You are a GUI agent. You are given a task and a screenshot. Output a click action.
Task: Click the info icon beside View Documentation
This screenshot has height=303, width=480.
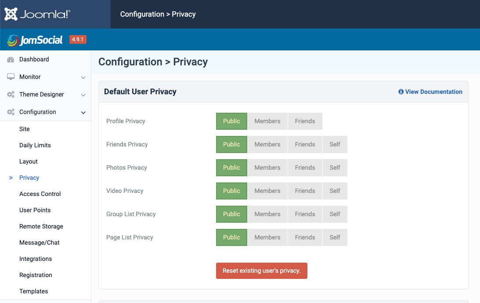[401, 92]
